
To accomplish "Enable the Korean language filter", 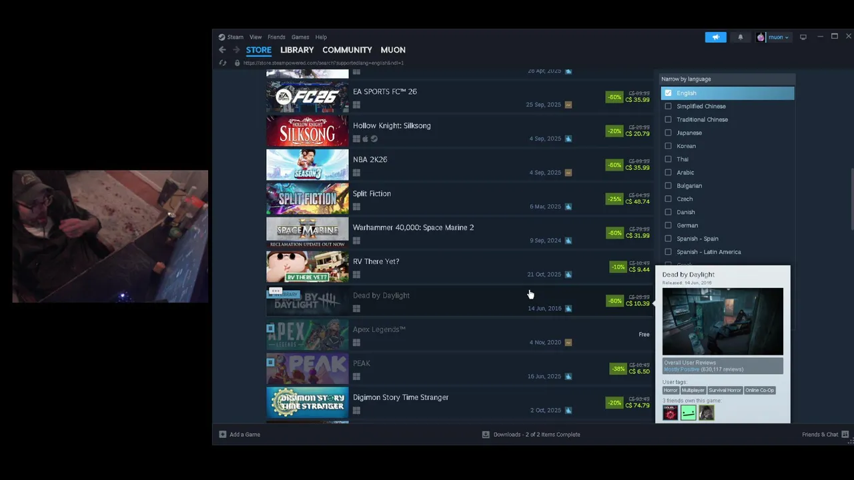I will [668, 146].
